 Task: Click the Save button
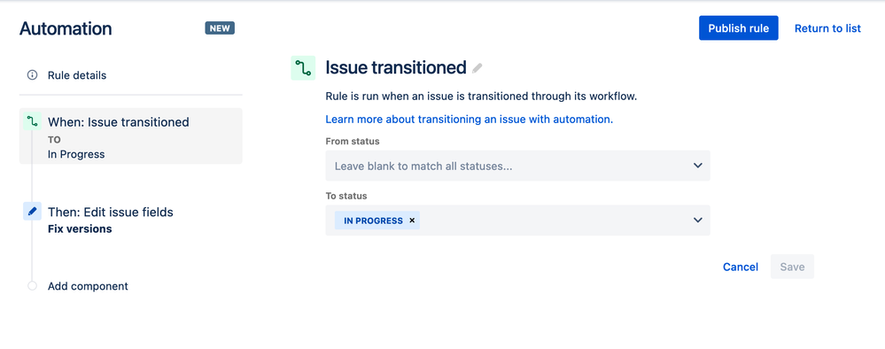(x=792, y=267)
